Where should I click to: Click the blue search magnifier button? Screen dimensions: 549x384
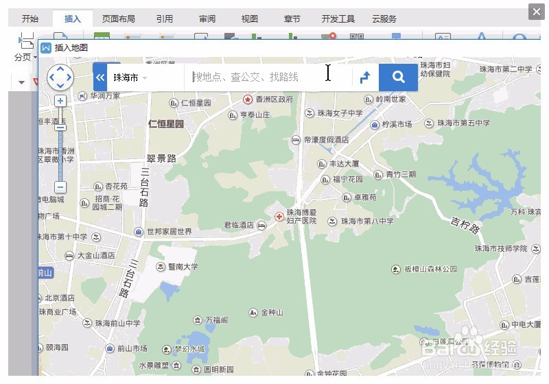(x=398, y=77)
